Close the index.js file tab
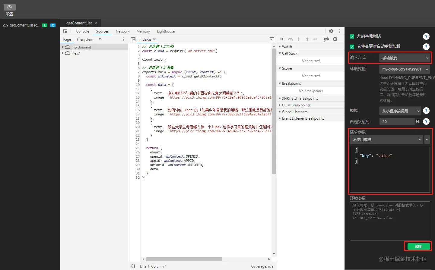Image resolution: width=435 pixels, height=270 pixels. [x=154, y=39]
